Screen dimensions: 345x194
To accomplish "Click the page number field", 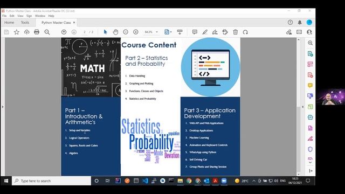I will [x=85, y=32].
